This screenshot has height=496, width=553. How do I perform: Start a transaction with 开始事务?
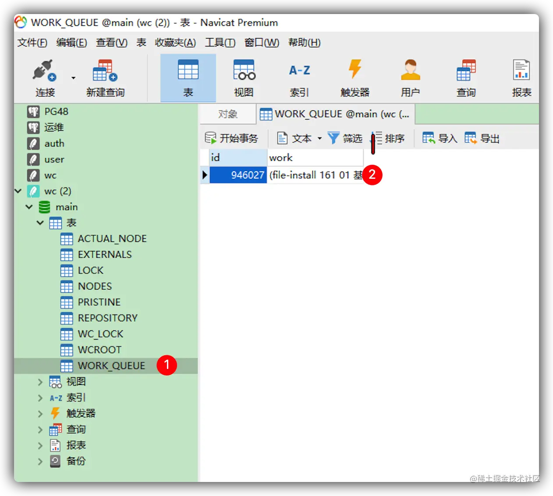[231, 138]
